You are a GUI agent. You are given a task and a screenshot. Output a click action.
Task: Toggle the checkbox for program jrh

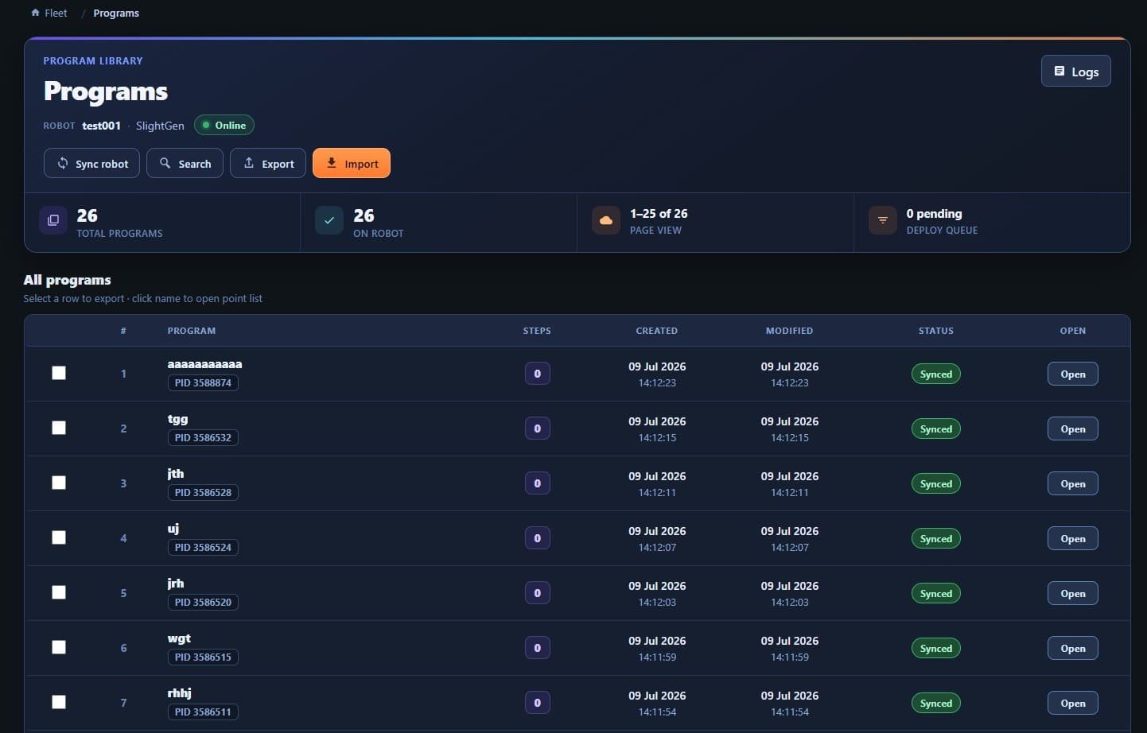(x=59, y=592)
